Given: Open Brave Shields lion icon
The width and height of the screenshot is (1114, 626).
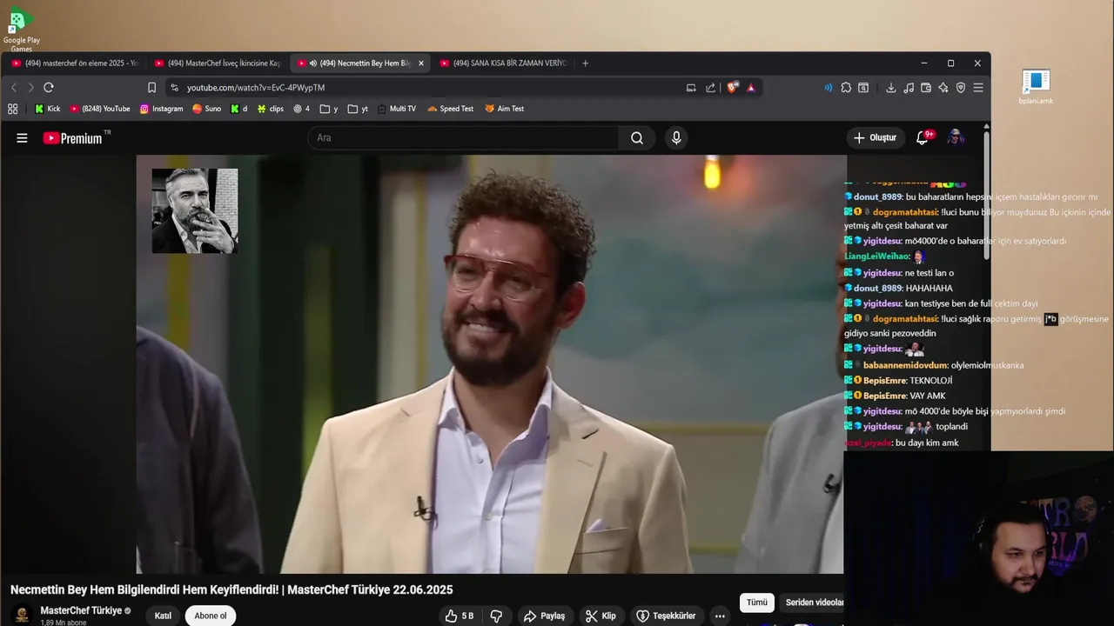Looking at the screenshot, I should pos(732,88).
